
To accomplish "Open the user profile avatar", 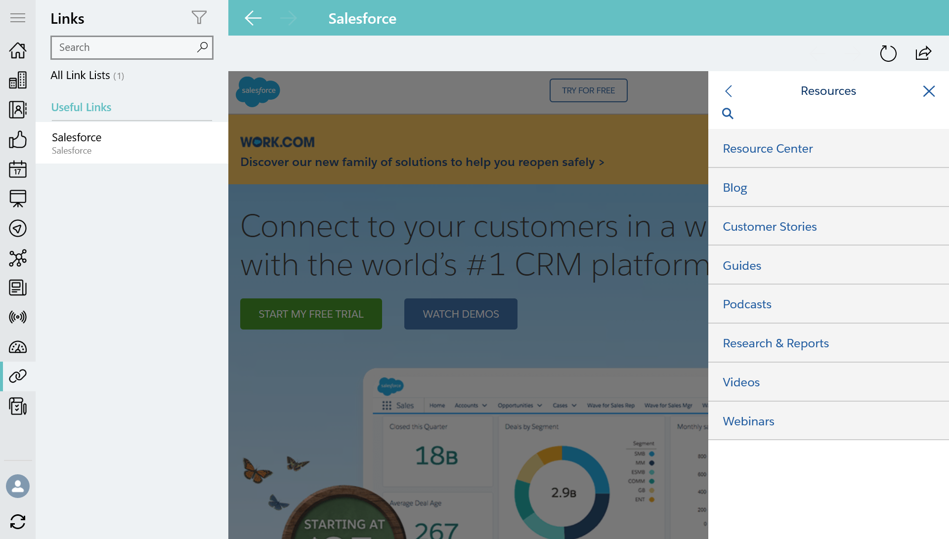I will pos(18,486).
